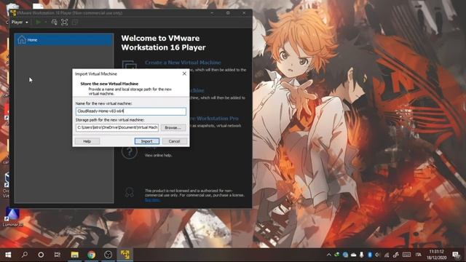This screenshot has height=262, width=466.
Task: Show hidden system tray icons chevron
Action: coord(328,255)
